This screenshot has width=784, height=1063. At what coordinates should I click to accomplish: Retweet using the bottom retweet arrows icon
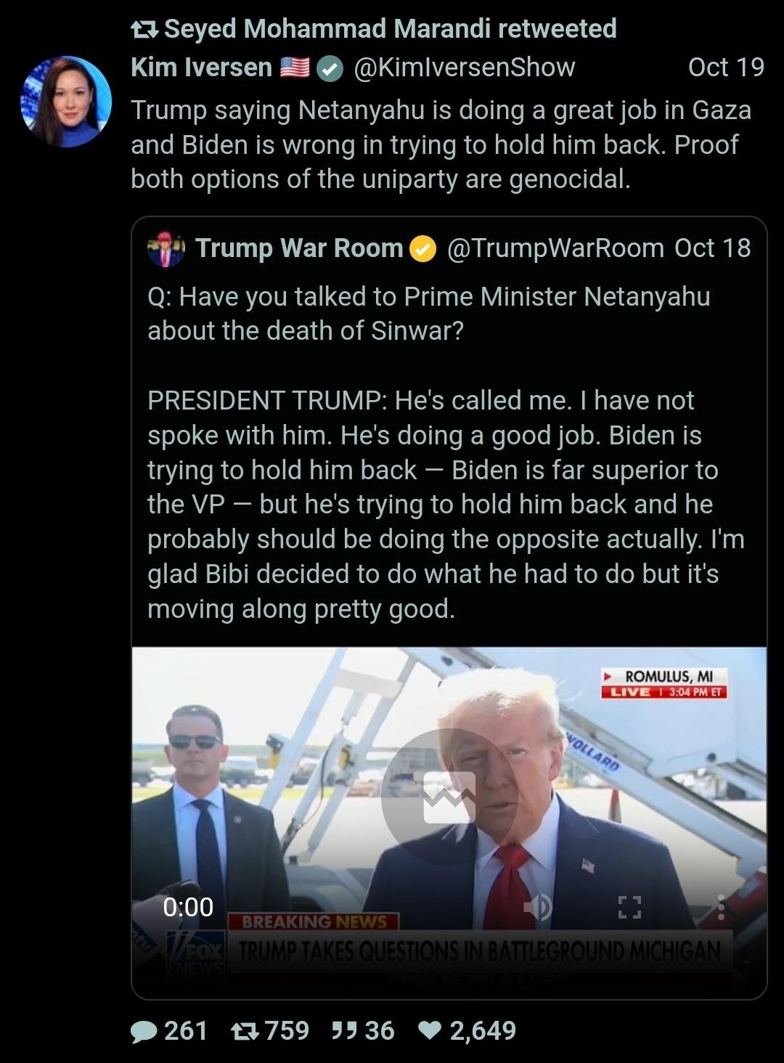click(x=245, y=1031)
